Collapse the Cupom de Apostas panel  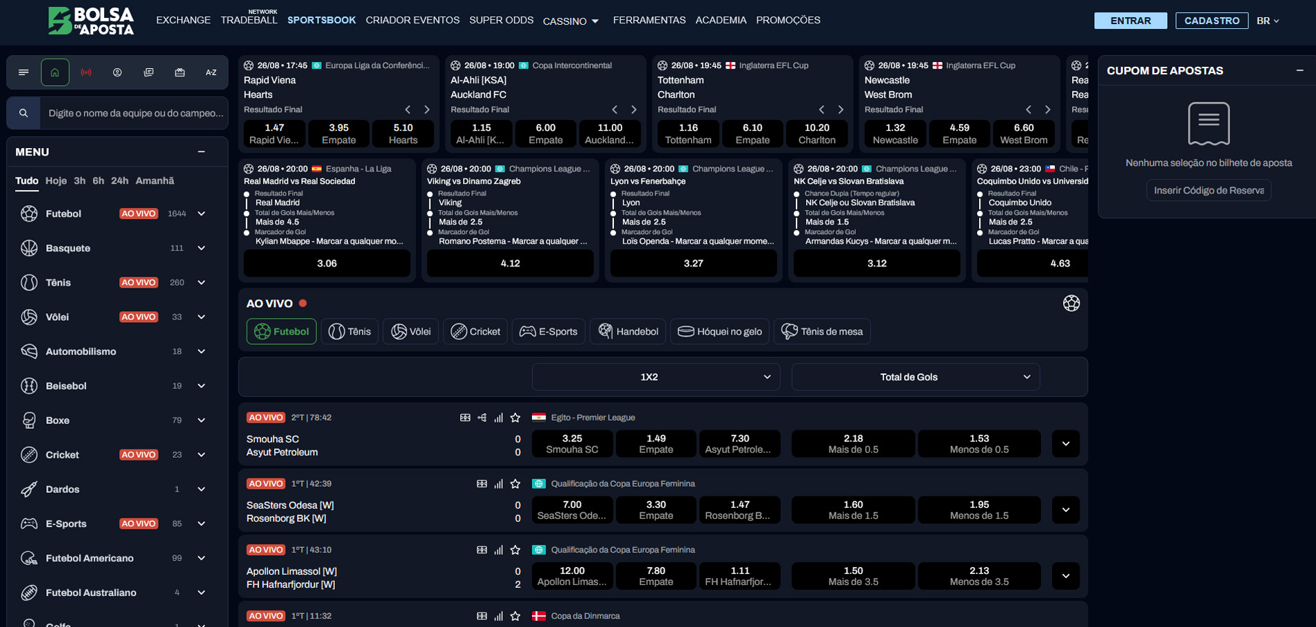(1299, 70)
